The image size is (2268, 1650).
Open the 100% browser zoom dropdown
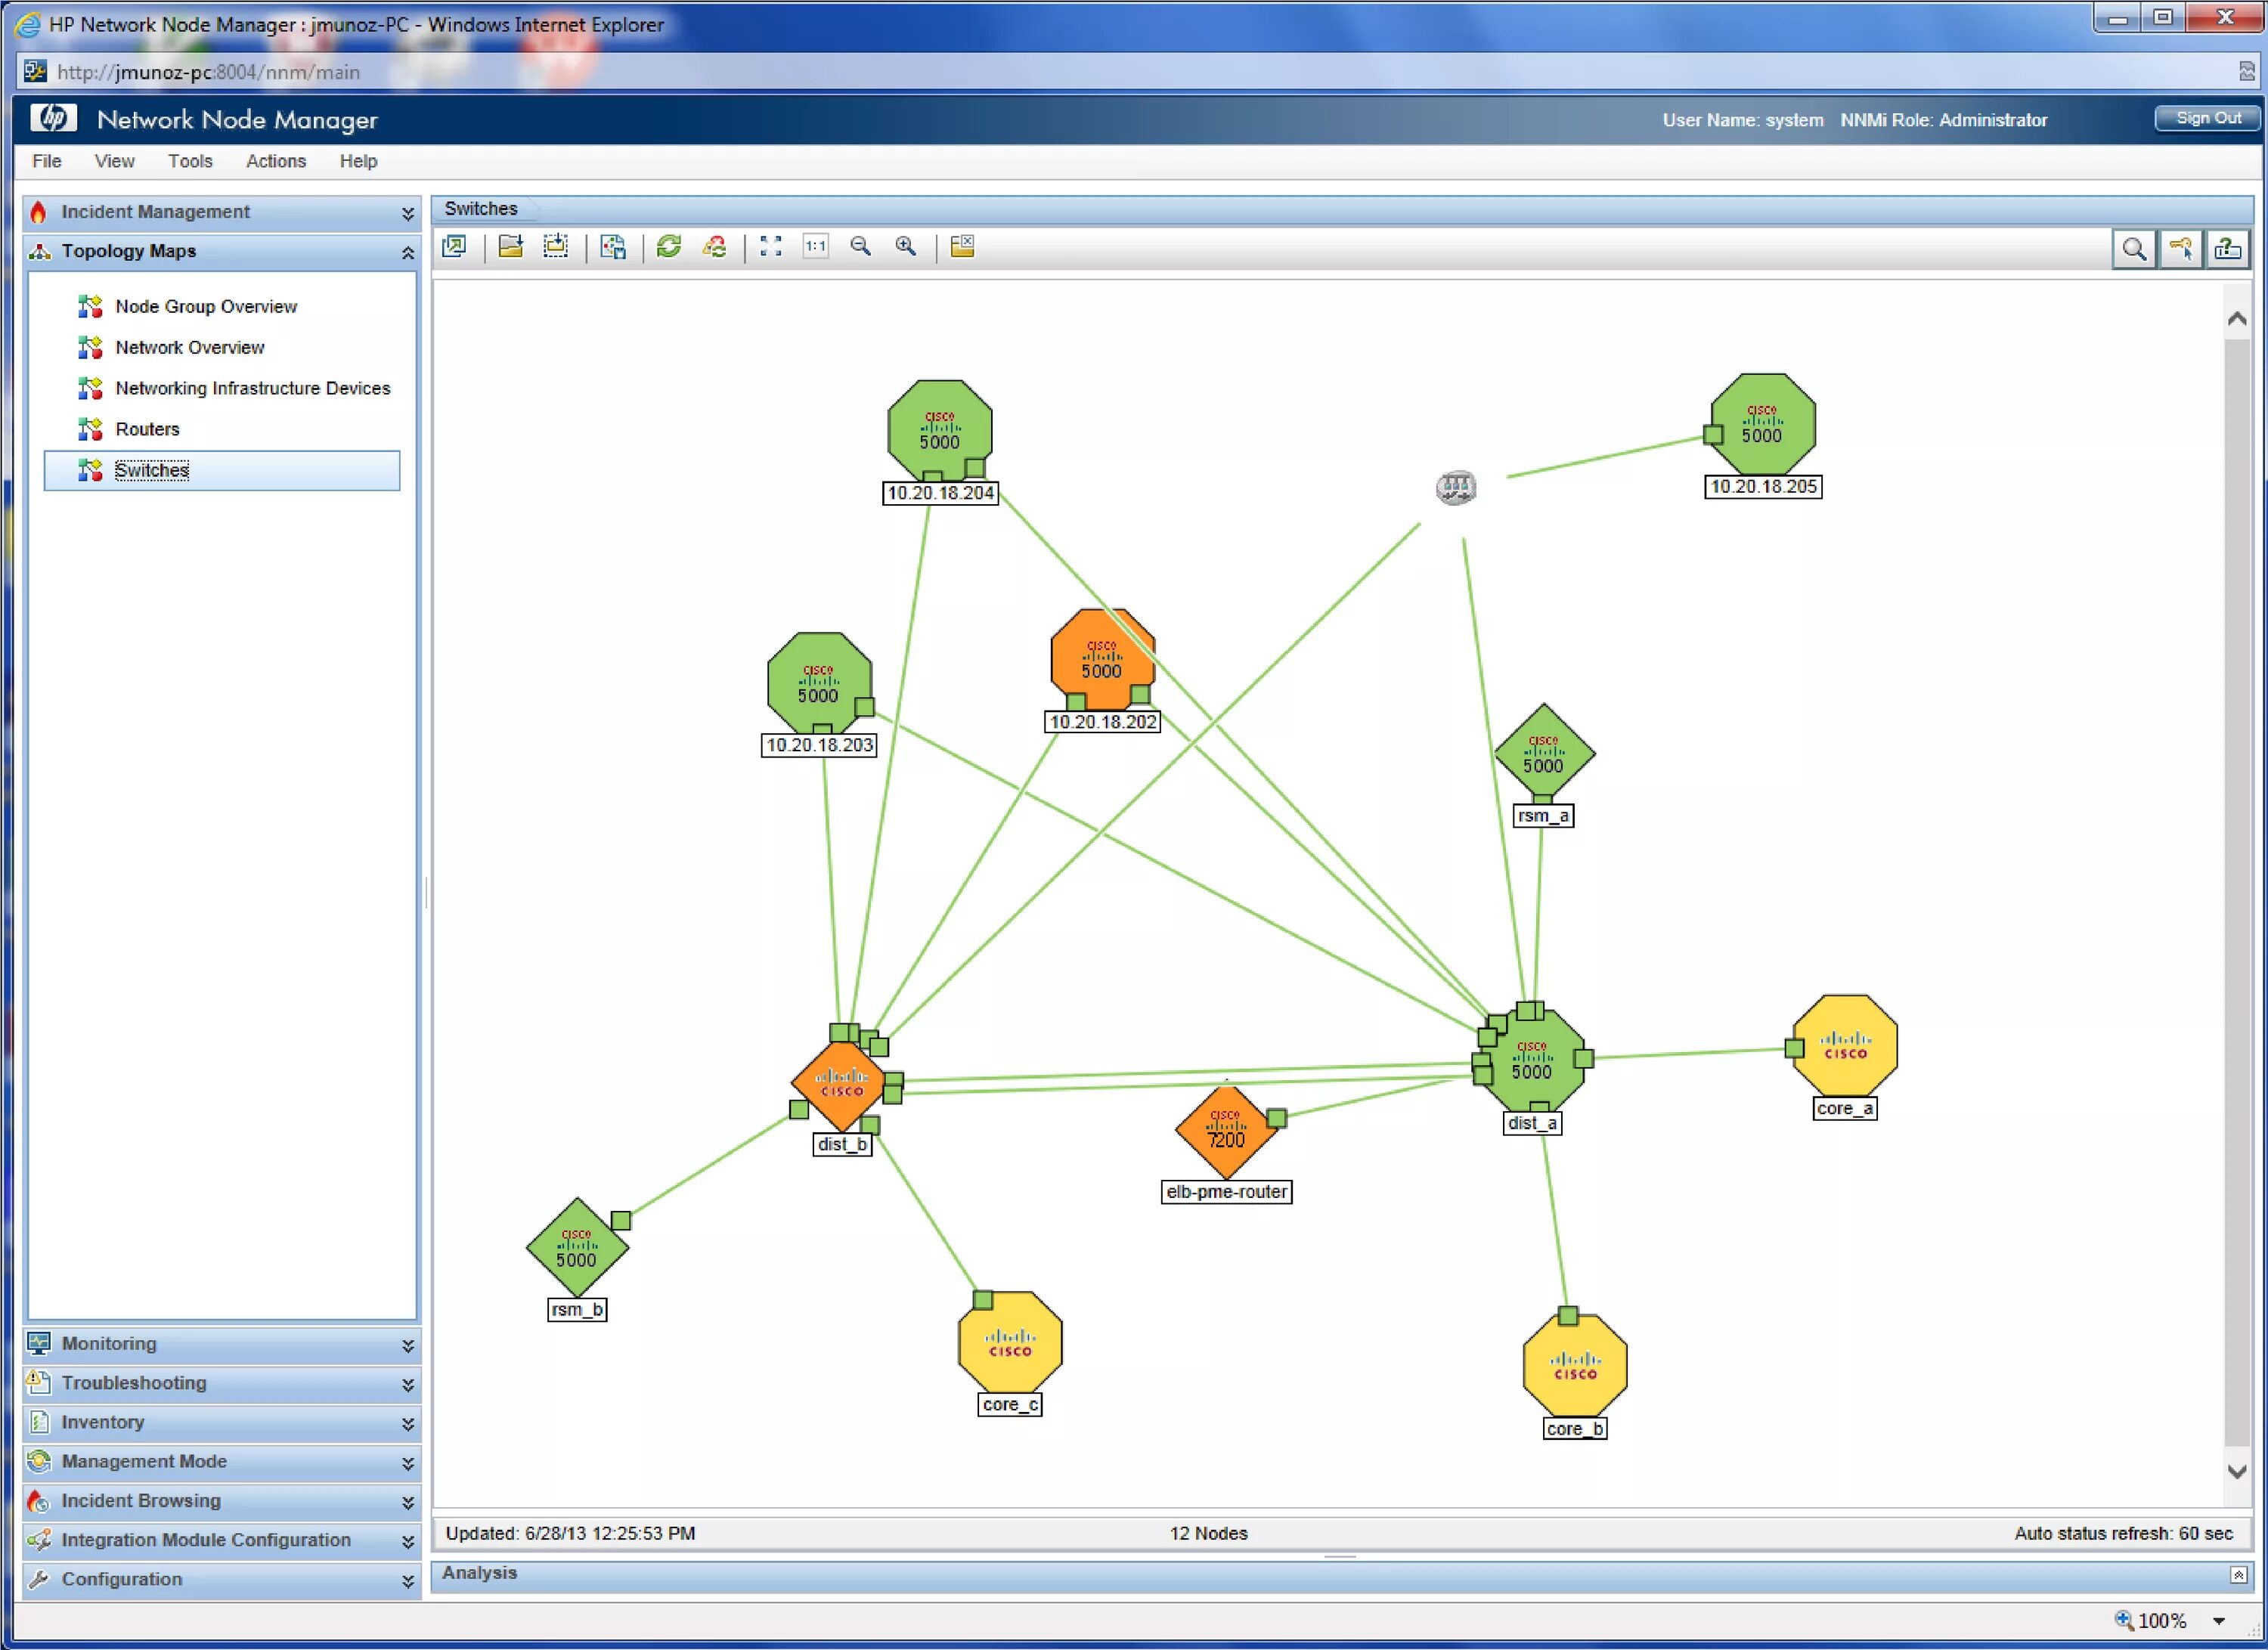coord(2219,1621)
